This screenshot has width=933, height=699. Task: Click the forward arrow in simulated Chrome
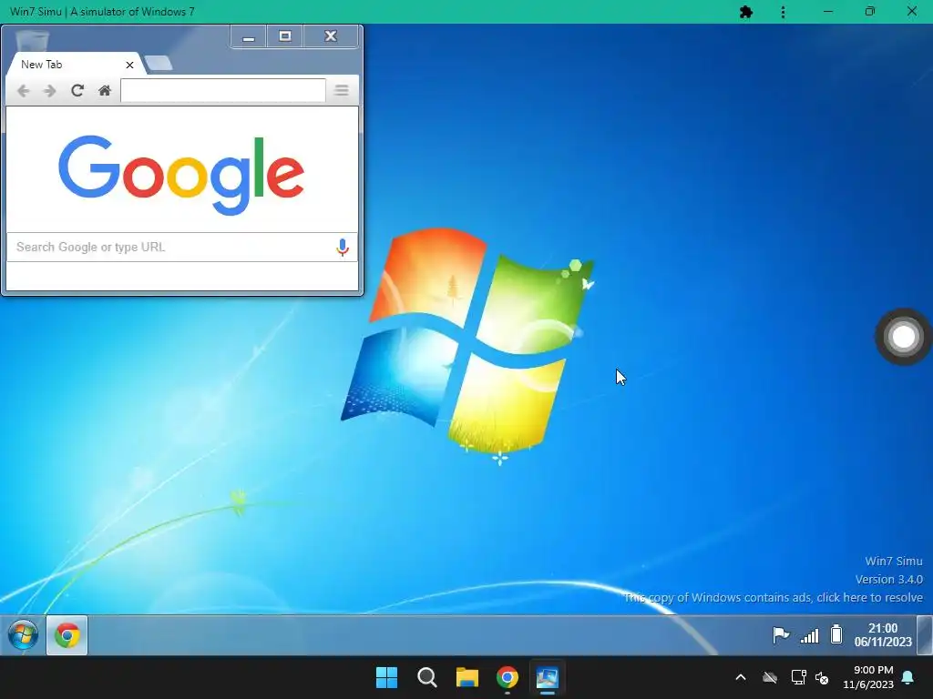50,90
